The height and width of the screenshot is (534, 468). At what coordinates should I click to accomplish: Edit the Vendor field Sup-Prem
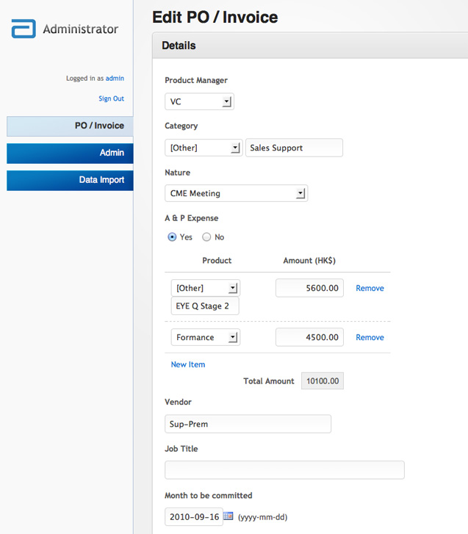[x=248, y=424]
